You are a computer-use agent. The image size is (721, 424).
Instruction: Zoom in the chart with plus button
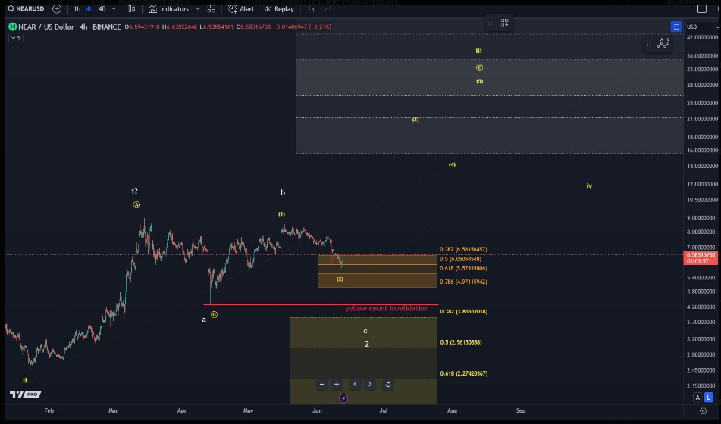337,385
